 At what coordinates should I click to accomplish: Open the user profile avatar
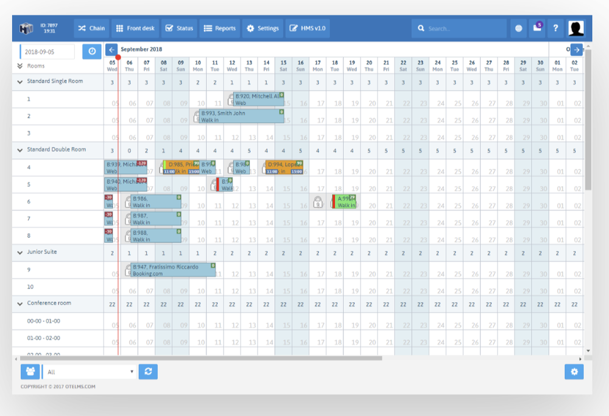(576, 29)
